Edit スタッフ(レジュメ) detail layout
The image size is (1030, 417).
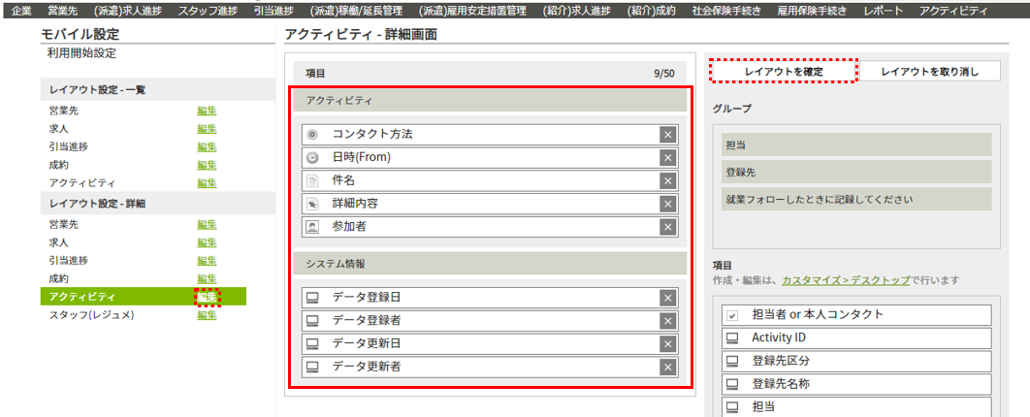(207, 314)
